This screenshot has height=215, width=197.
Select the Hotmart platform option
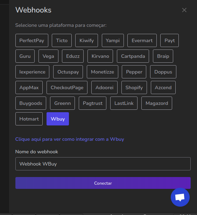click(29, 119)
